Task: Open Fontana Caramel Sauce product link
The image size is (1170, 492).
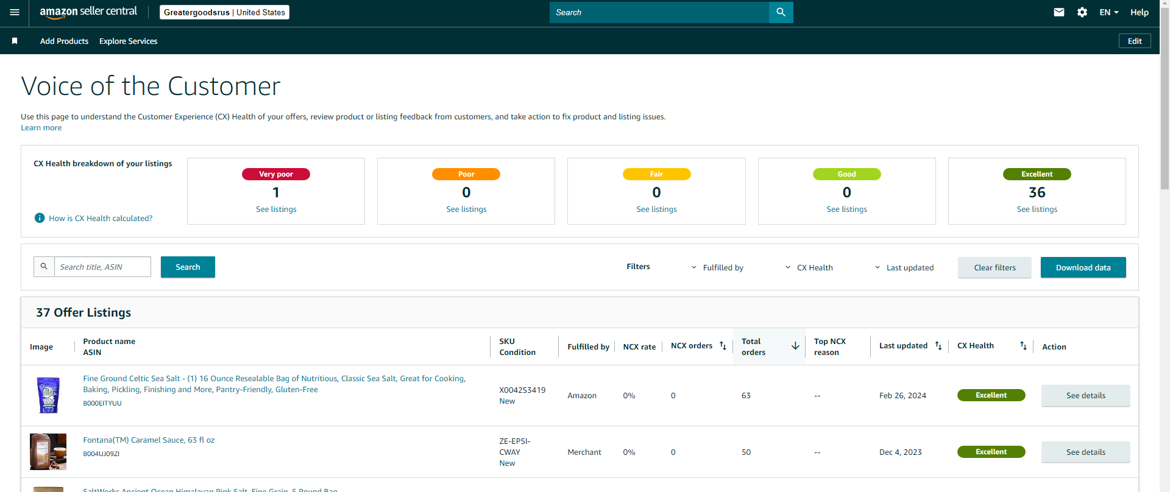Action: click(x=149, y=440)
